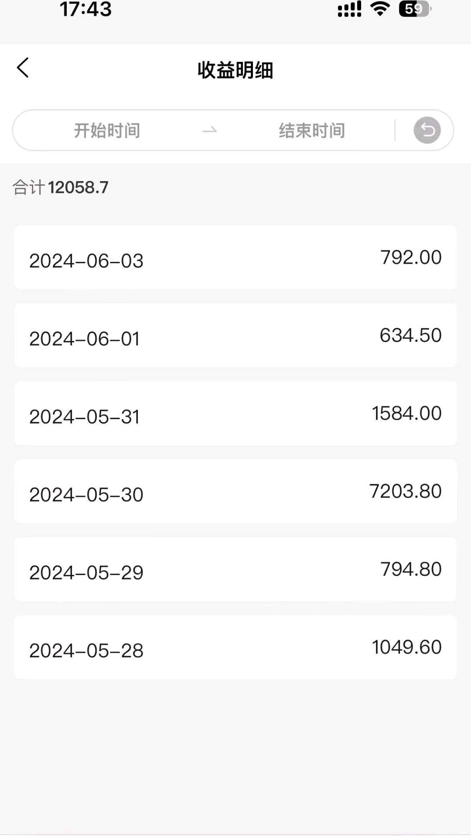Tap the arrow between date fields
The width and height of the screenshot is (471, 836).
coord(210,130)
